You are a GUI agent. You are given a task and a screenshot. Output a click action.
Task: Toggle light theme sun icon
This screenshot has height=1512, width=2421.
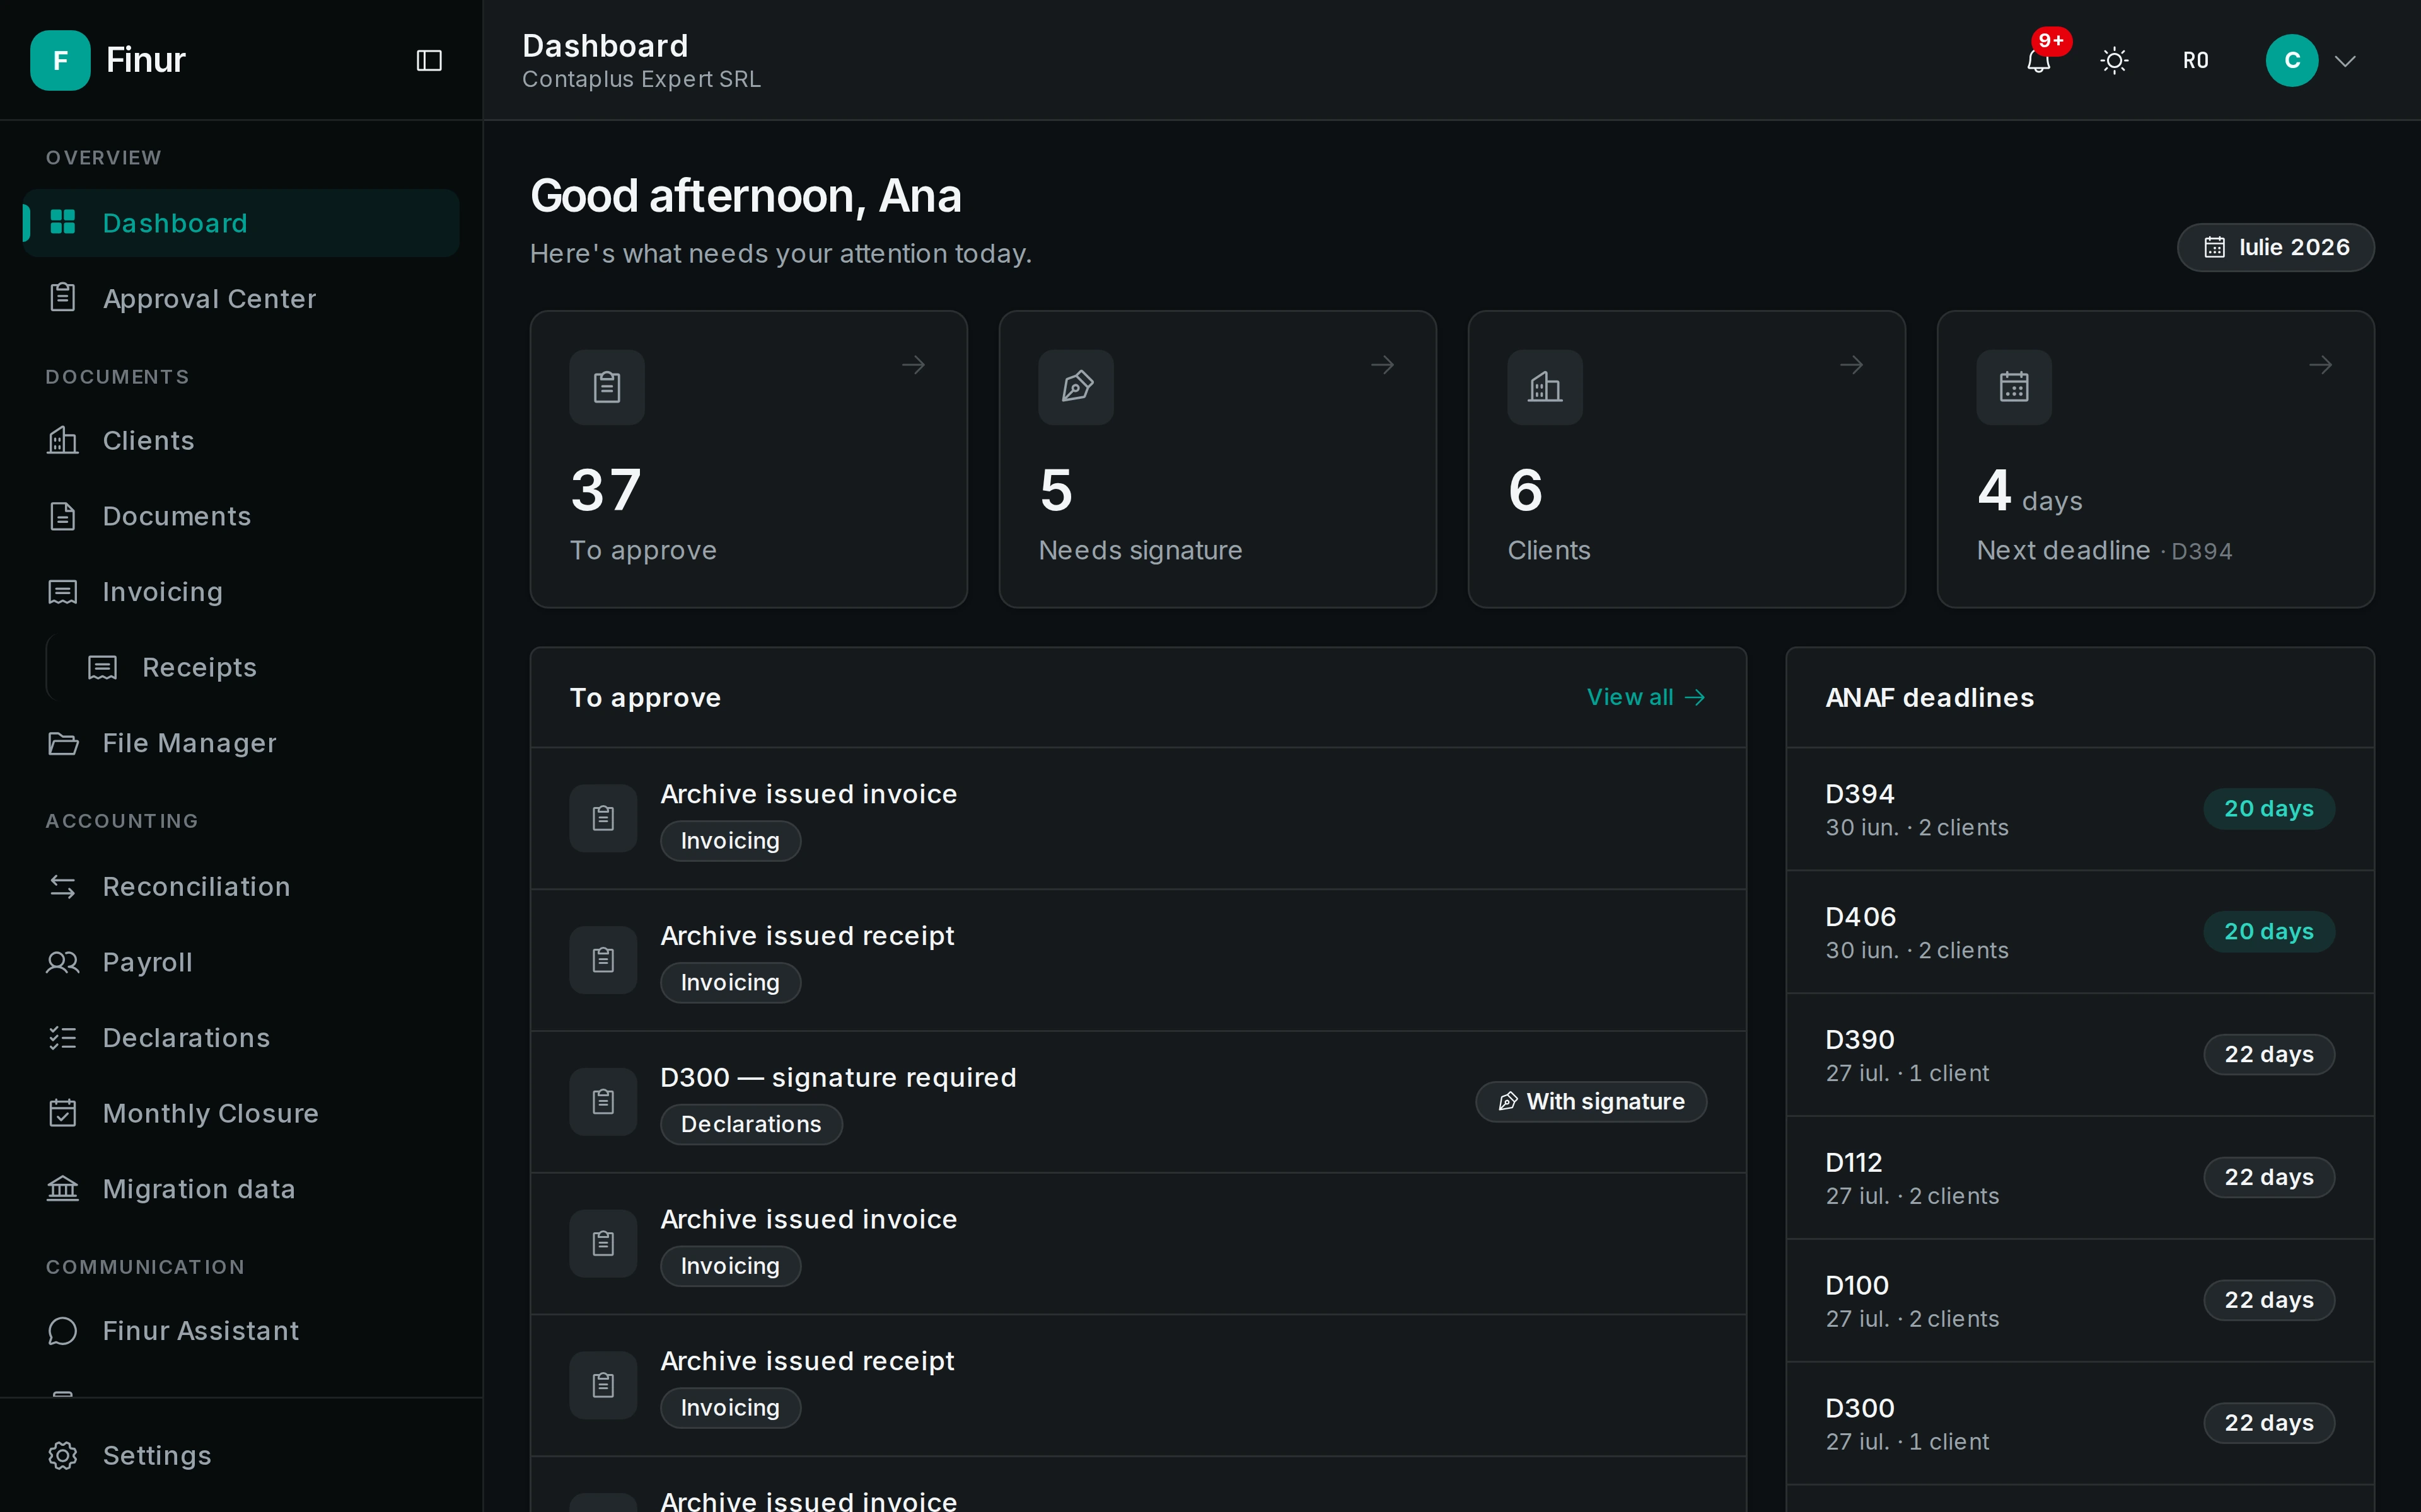(x=2114, y=61)
